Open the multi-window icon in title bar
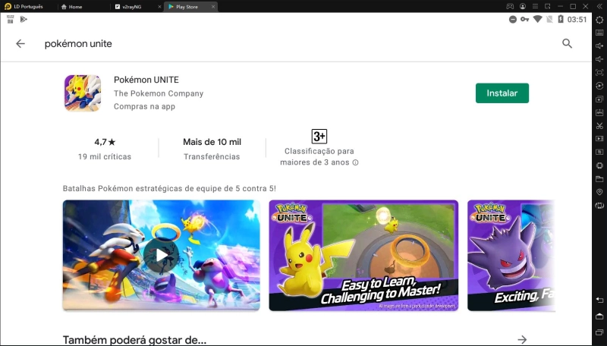This screenshot has height=346, width=607. tap(547, 6)
